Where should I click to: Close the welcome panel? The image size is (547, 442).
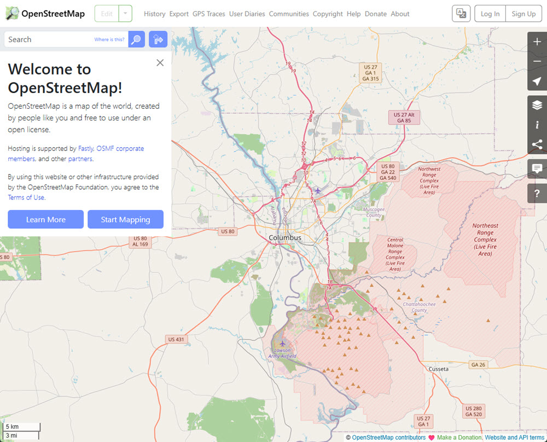[160, 63]
